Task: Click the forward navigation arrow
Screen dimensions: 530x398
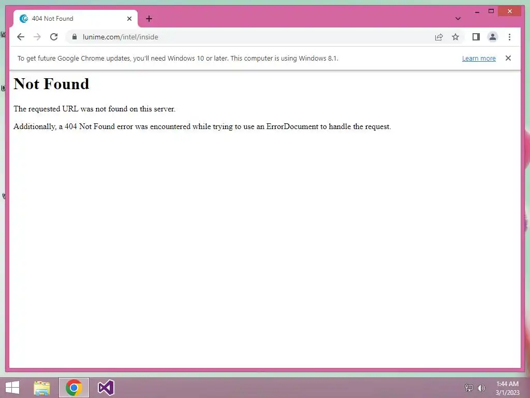Action: 37,37
